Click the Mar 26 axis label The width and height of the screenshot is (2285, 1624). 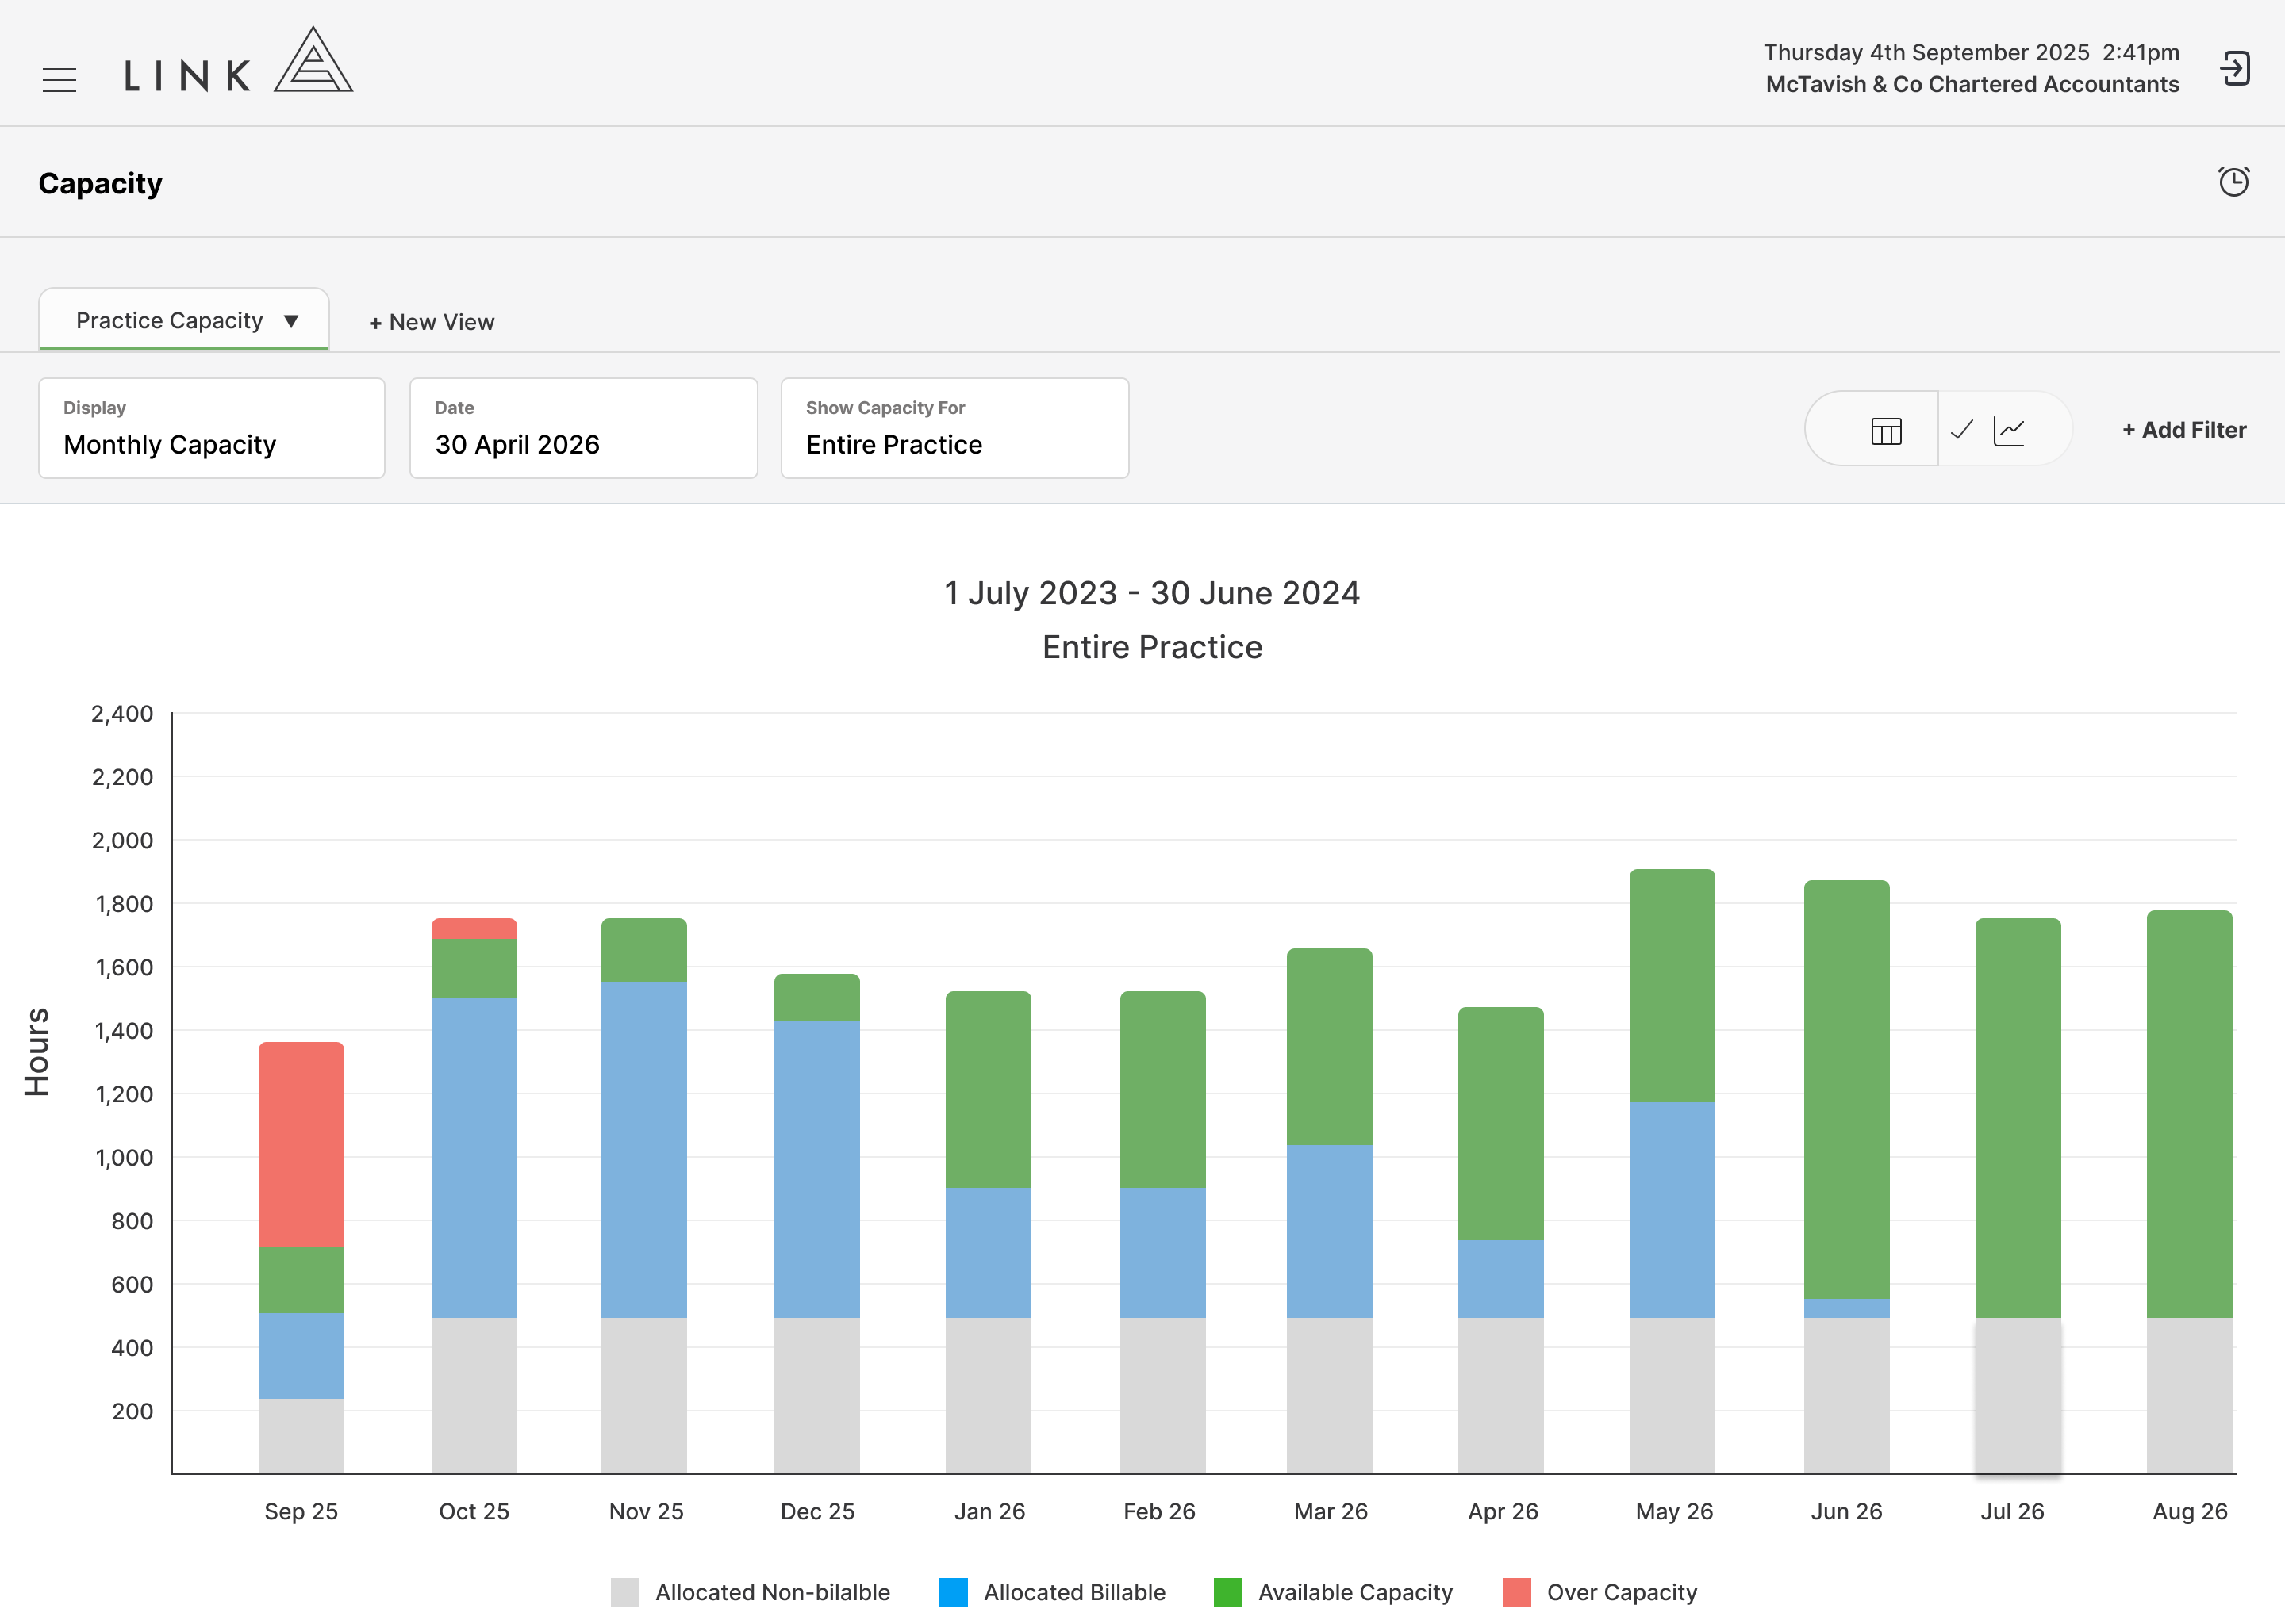click(1331, 1511)
